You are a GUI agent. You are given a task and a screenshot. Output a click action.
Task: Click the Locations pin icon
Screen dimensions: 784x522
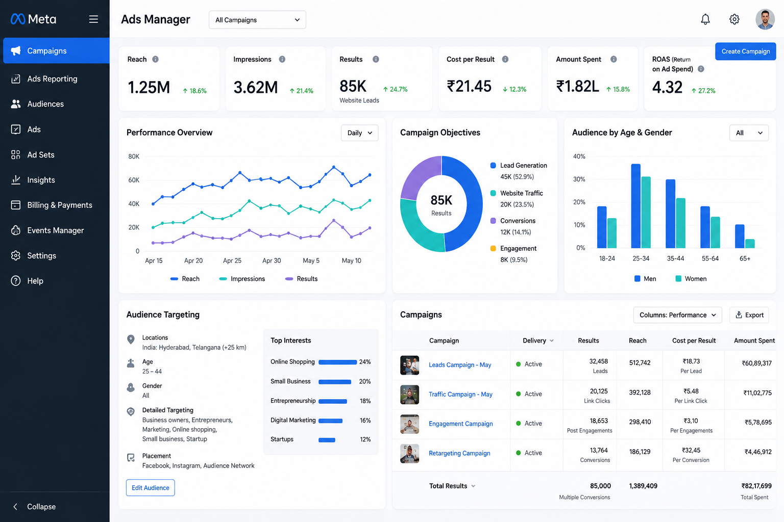click(131, 339)
